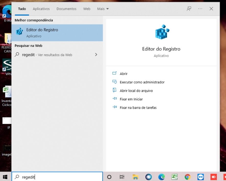
Task: Open the red AnyDesk icon on the taskbar
Action: [214, 177]
